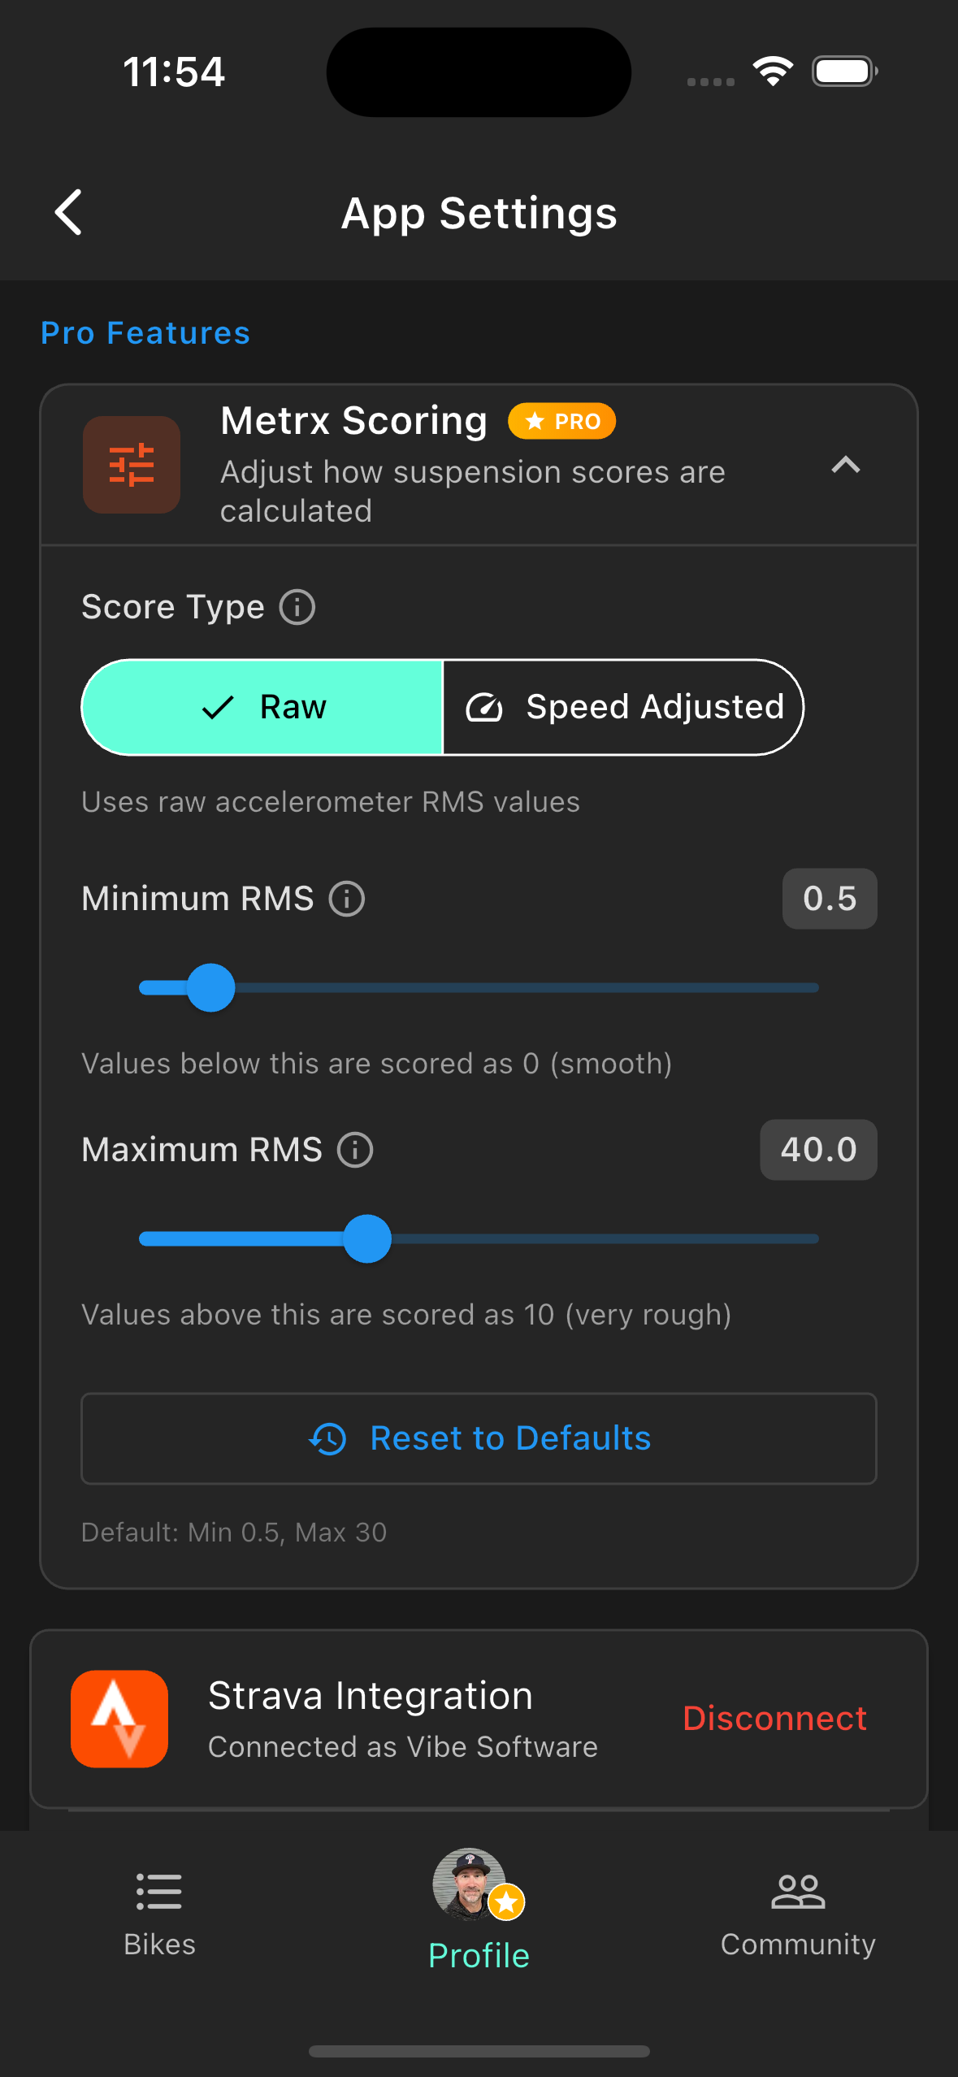Image resolution: width=958 pixels, height=2077 pixels.
Task: Select the Raw score type
Action: [263, 707]
